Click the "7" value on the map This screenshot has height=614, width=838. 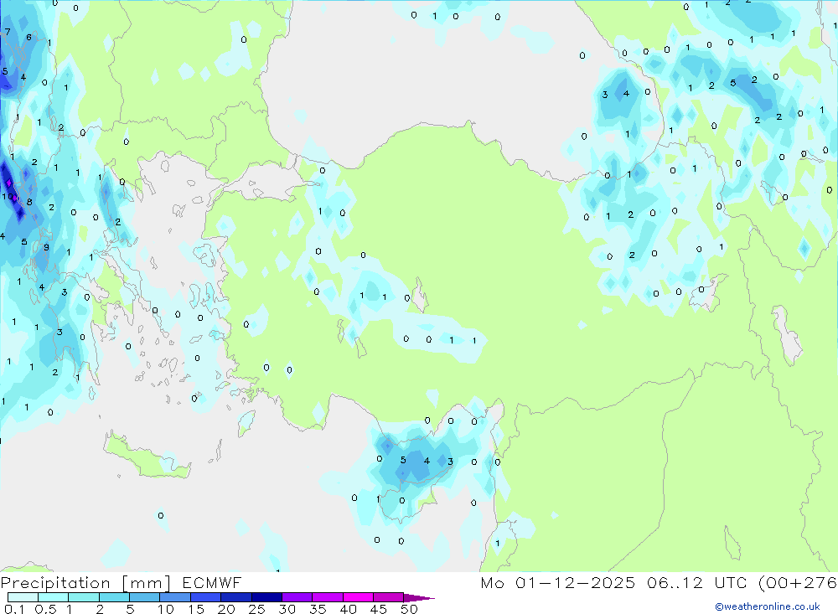(x=8, y=32)
